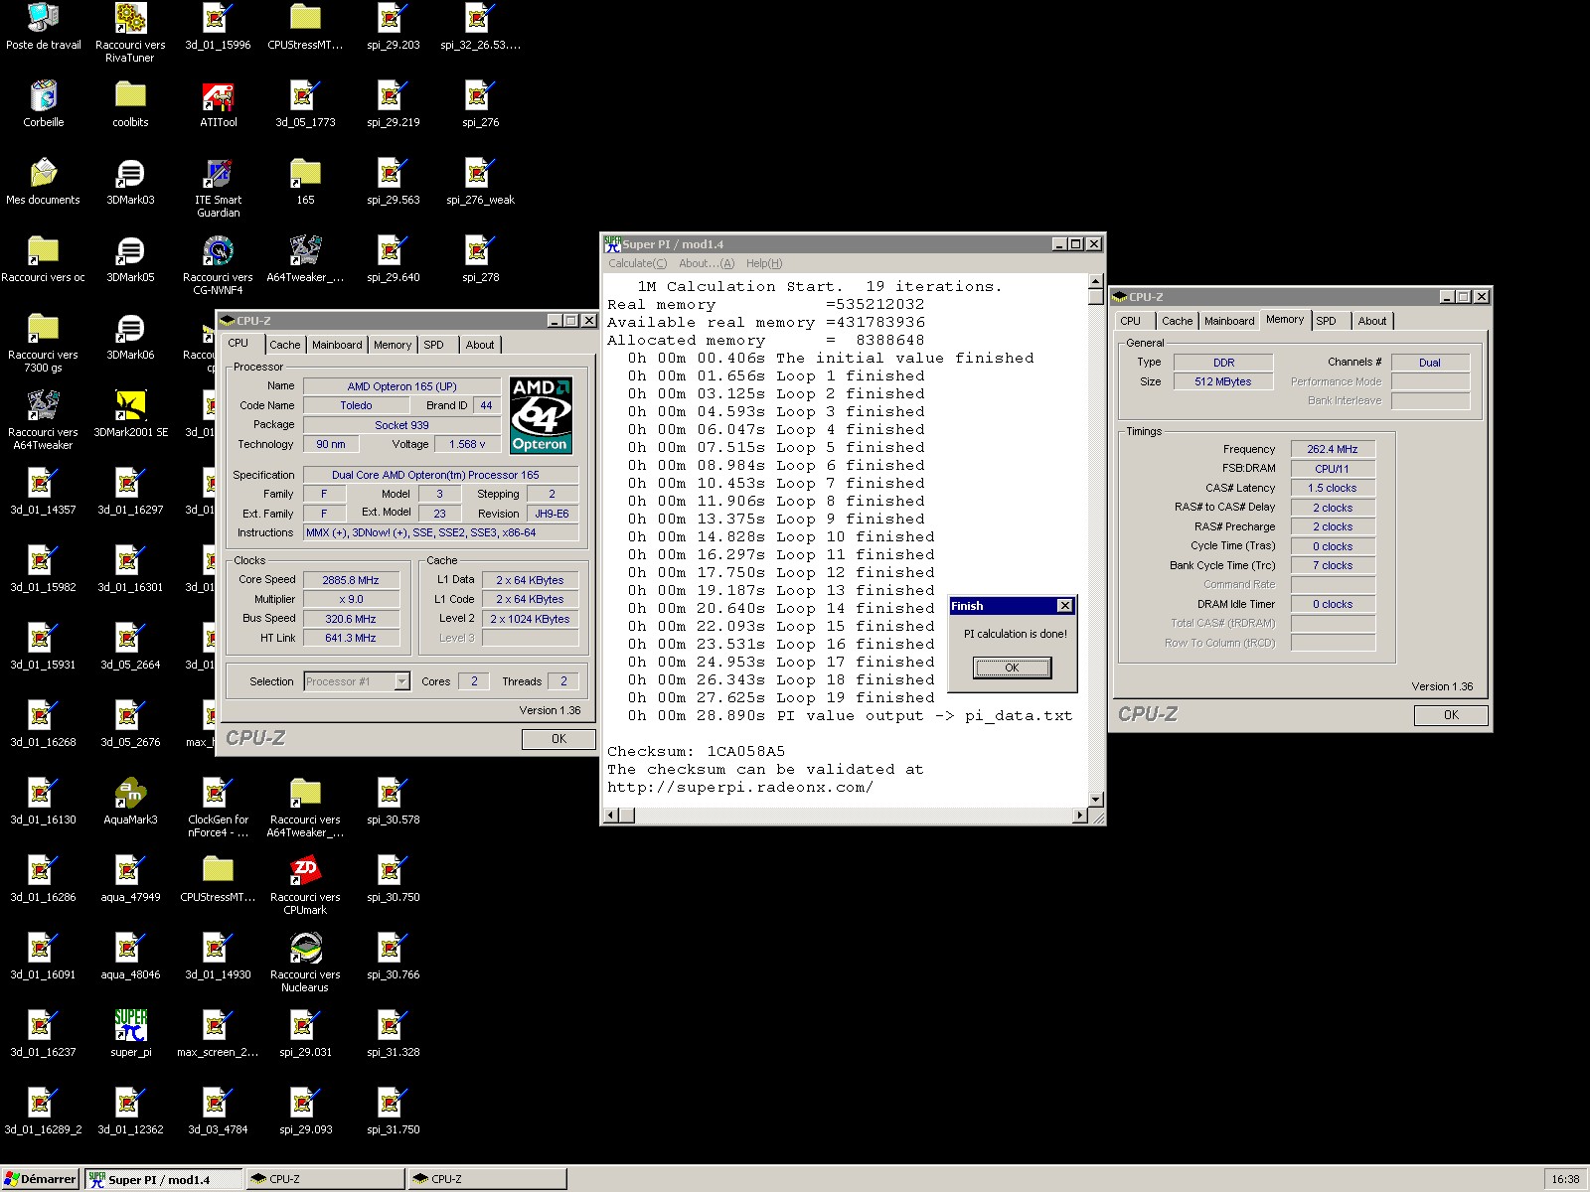Launch CPUmark shortcut icon
Viewport: 1590px width, 1192px height.
coord(305,885)
